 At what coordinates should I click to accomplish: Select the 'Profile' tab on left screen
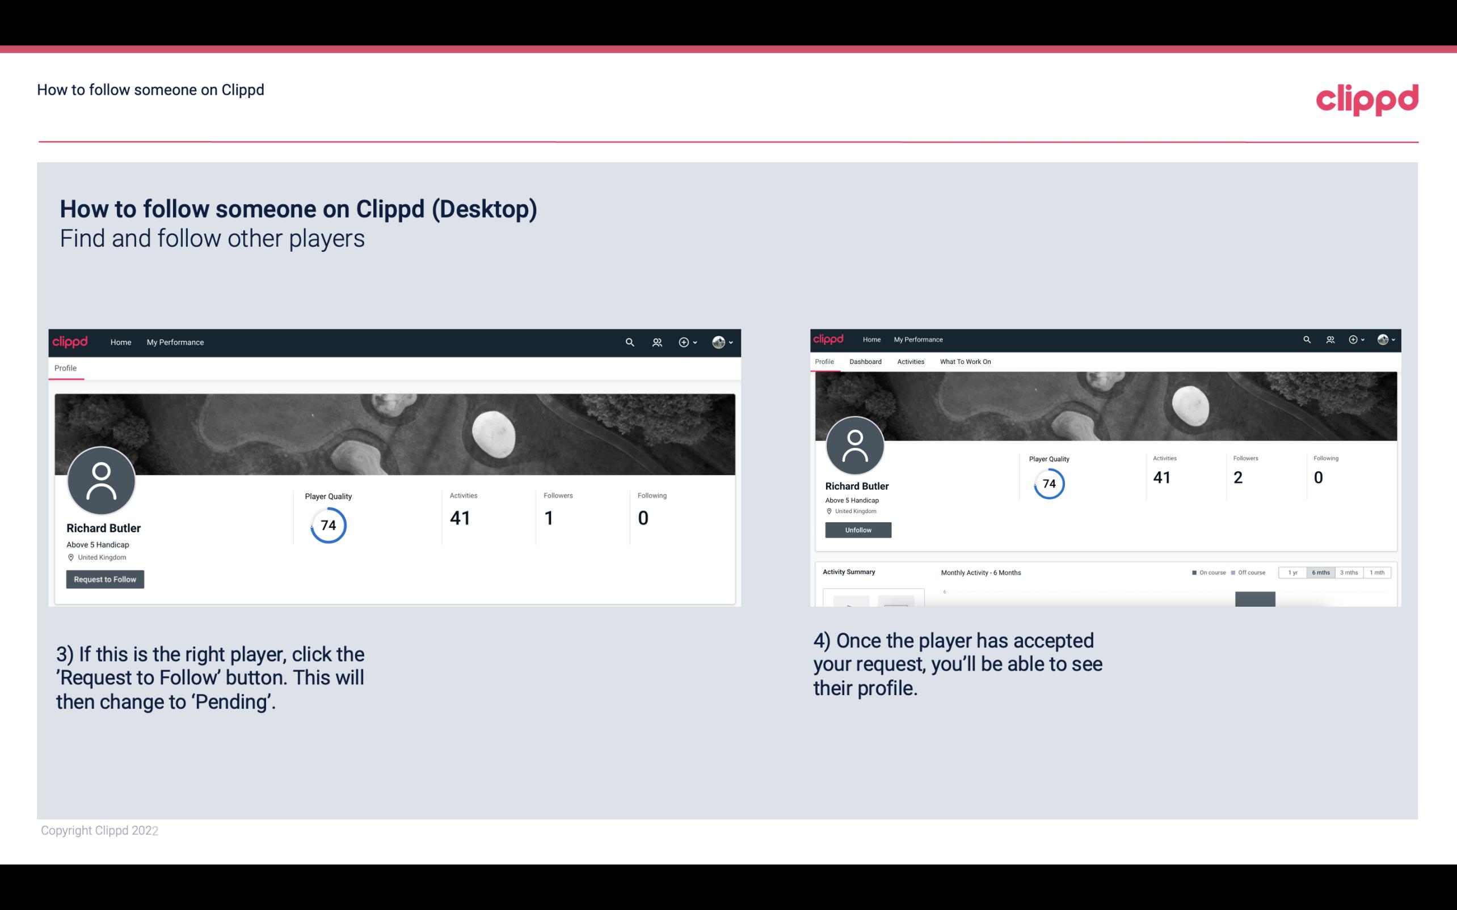point(65,368)
